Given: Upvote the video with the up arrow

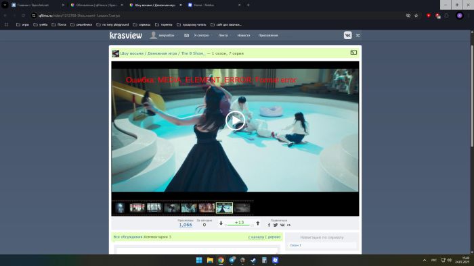Looking at the screenshot, I should click(x=257, y=223).
